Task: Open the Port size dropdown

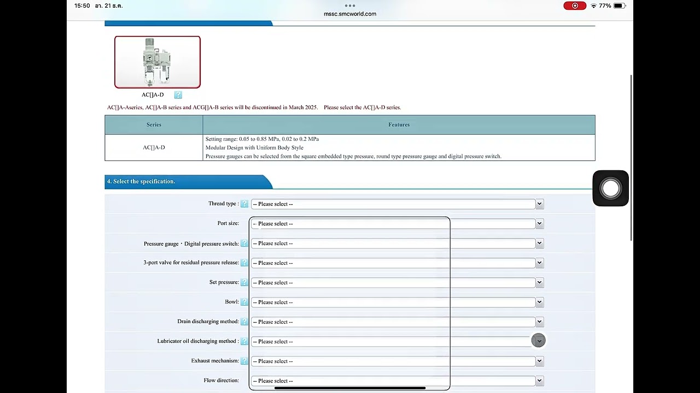Action: tap(397, 223)
